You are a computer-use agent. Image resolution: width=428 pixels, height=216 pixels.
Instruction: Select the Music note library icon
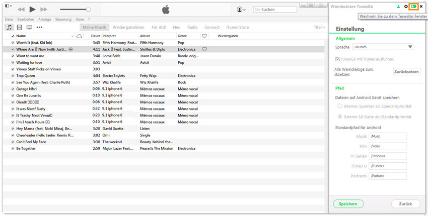point(10,27)
